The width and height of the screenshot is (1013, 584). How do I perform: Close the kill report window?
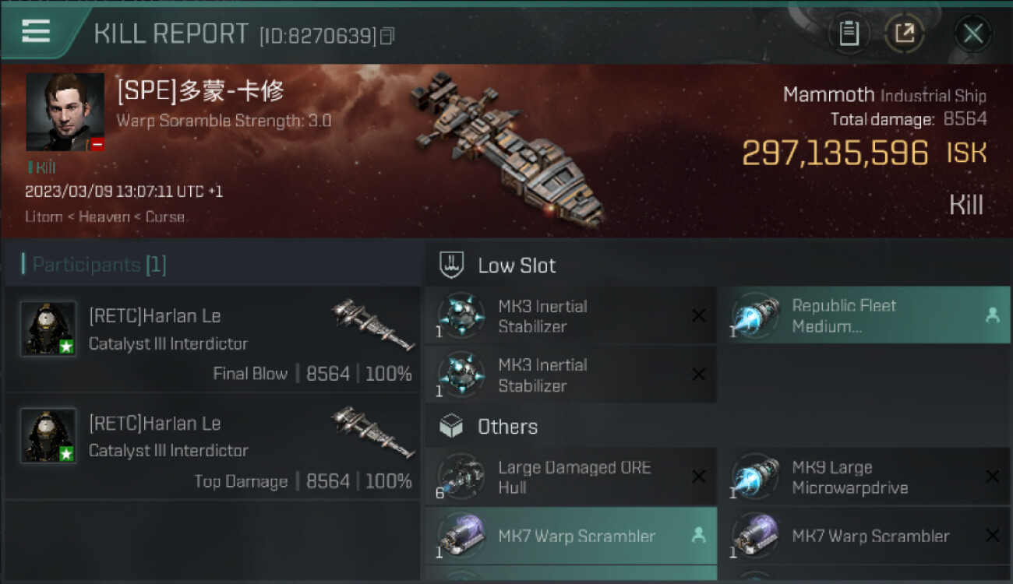[x=972, y=33]
